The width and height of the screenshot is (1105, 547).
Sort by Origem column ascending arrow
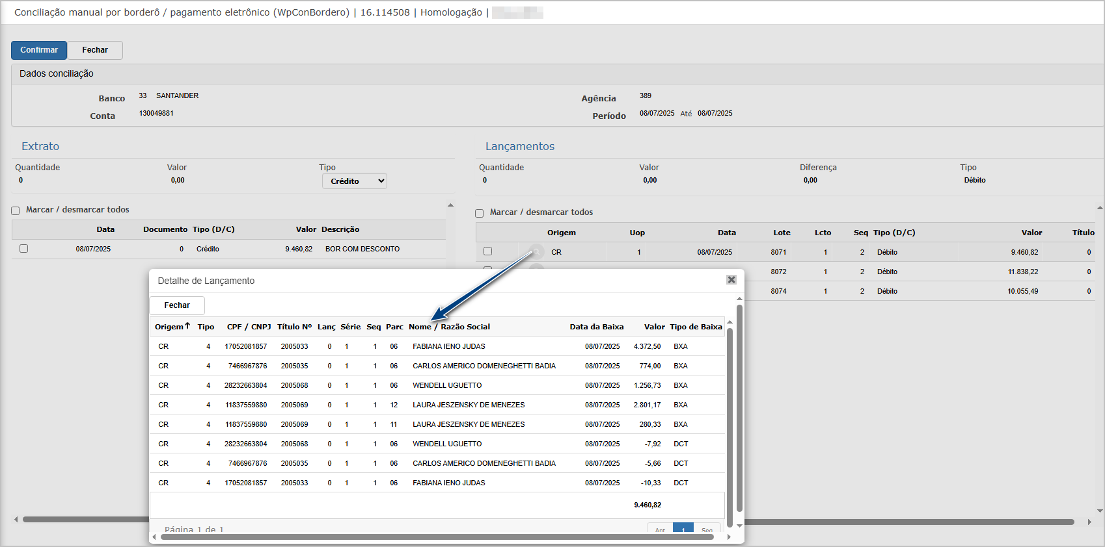tap(187, 326)
